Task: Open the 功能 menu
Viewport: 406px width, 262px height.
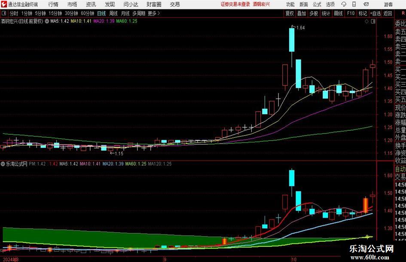Action: 290,4
